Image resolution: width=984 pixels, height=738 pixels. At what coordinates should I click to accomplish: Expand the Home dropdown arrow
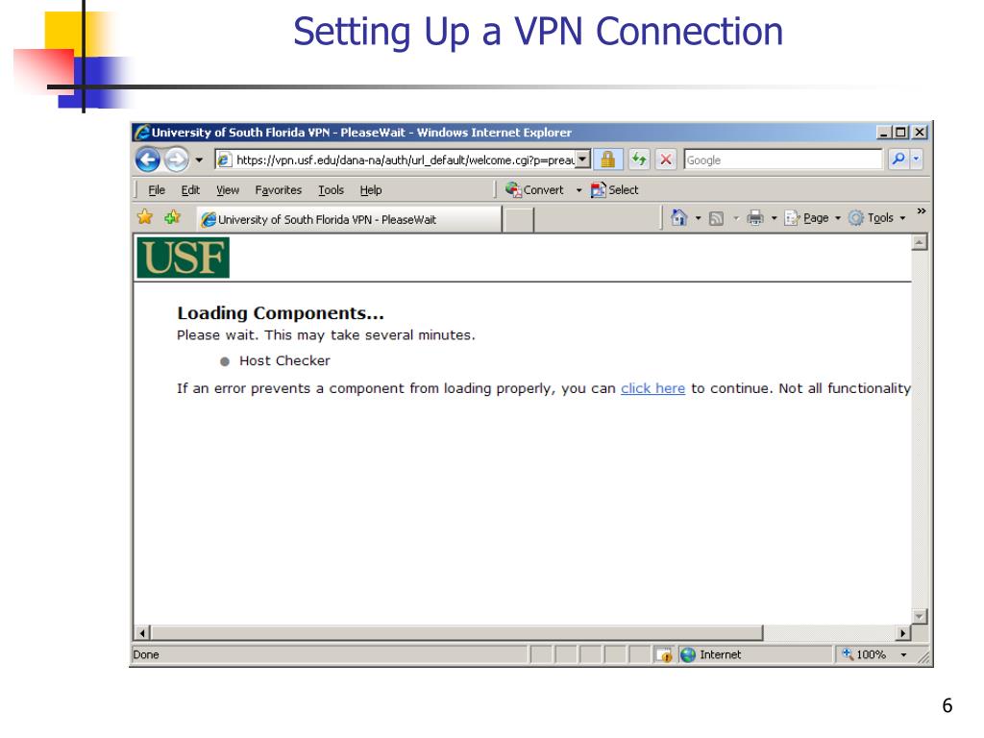coord(698,218)
